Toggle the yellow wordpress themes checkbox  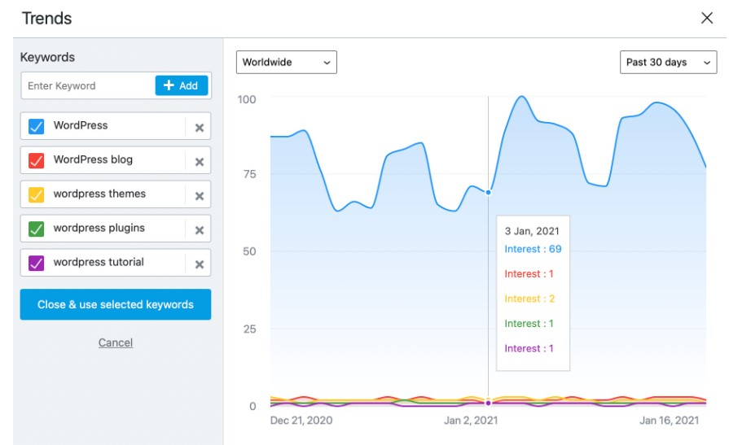pos(37,194)
